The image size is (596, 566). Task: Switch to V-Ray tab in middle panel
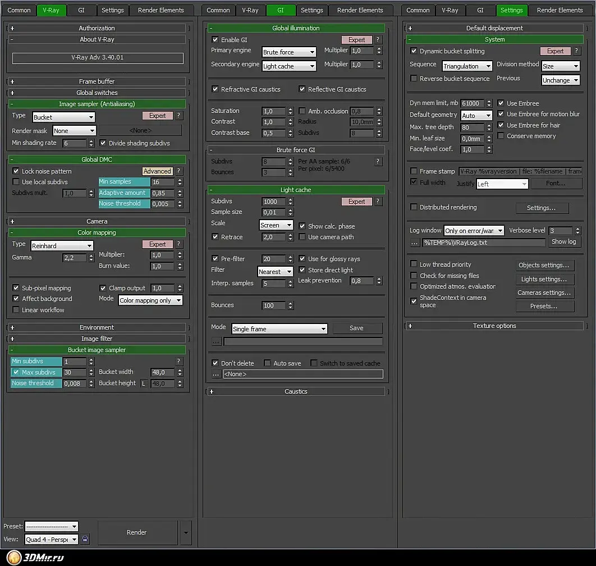point(250,10)
